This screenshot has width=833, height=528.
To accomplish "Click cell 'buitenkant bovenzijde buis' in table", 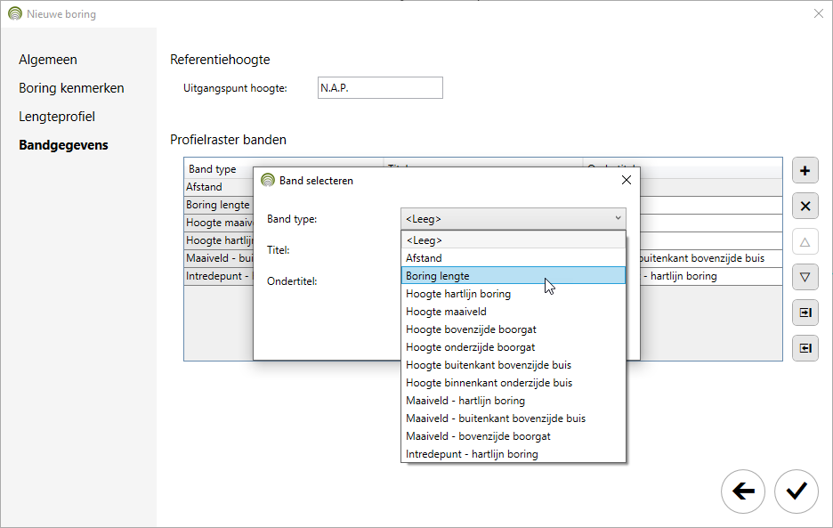I will click(711, 258).
